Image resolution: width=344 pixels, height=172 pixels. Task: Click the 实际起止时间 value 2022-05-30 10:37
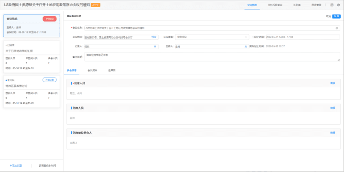tap(275, 46)
